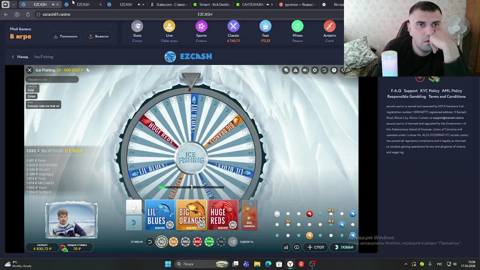The height and width of the screenshot is (270, 480).
Task: Select the 100 chip
Action: [x=186, y=242]
